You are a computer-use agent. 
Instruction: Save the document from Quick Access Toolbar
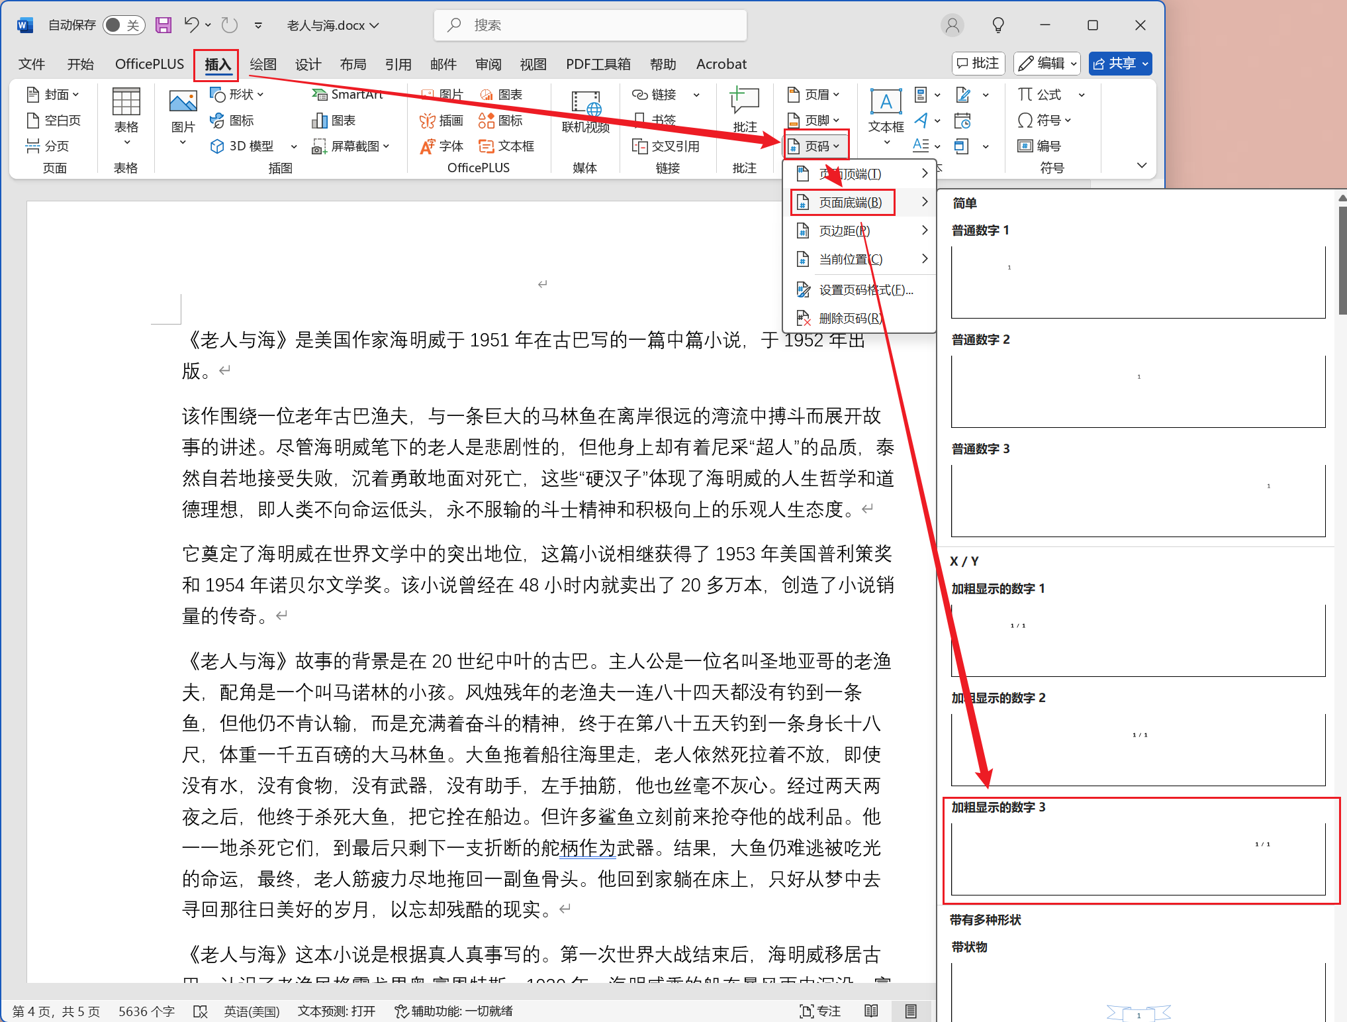tap(163, 25)
